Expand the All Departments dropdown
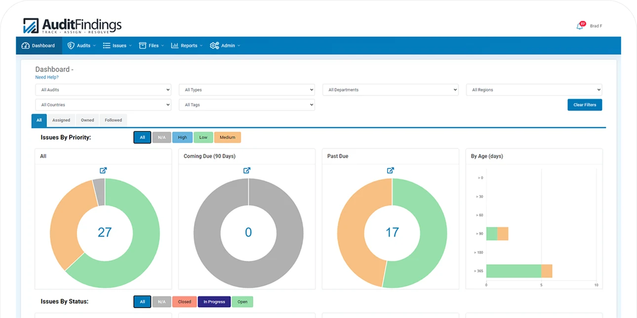637x318 pixels. pos(391,90)
